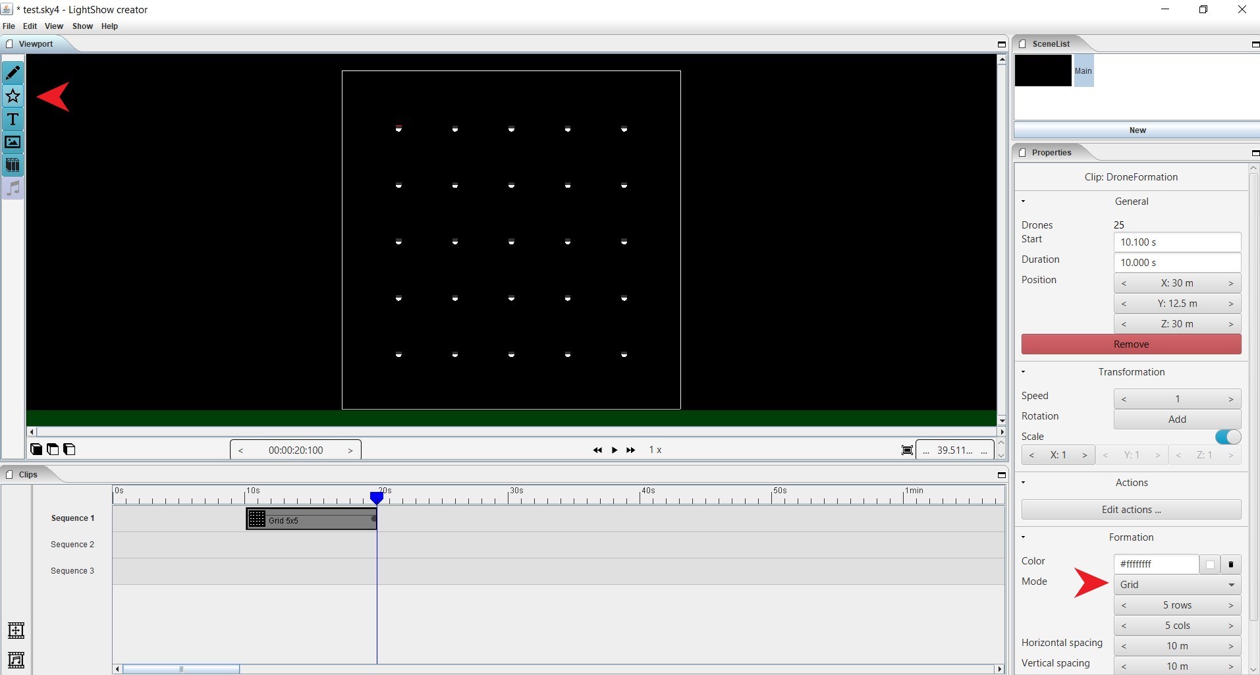Screen dimensions: 1260x675
Task: Click the clips horizontal scrollbar thumb
Action: click(181, 669)
